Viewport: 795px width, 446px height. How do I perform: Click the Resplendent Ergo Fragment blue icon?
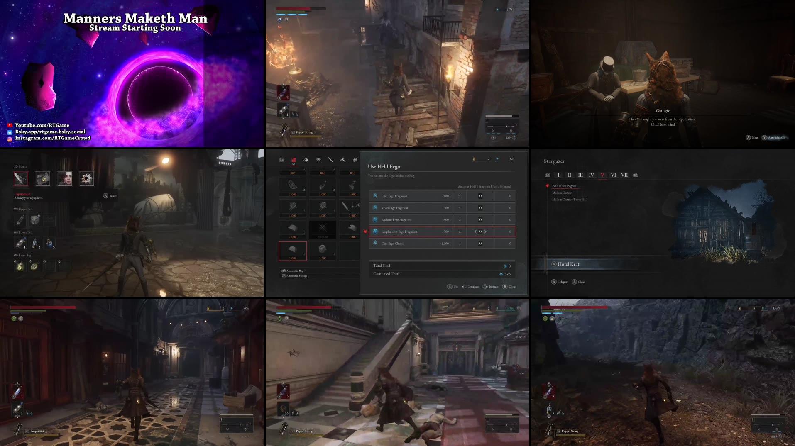coord(375,232)
